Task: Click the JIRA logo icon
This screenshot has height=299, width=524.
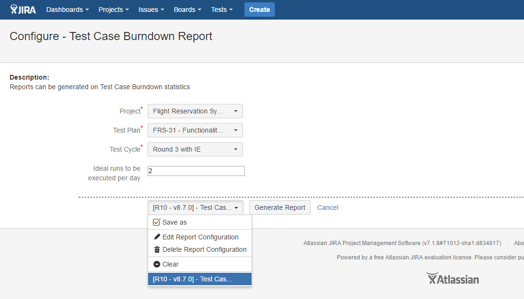Action: click(x=23, y=10)
